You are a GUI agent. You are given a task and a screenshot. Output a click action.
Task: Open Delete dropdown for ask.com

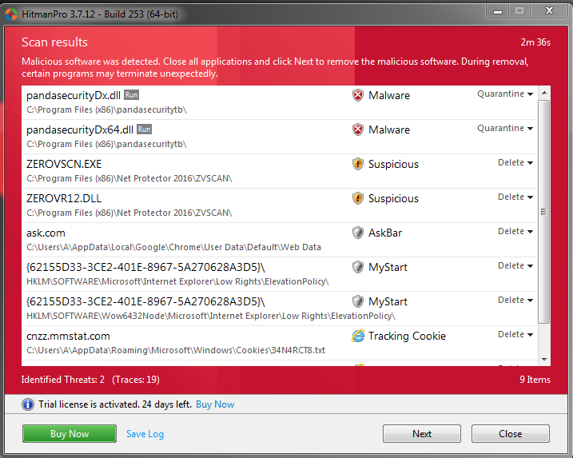(515, 231)
